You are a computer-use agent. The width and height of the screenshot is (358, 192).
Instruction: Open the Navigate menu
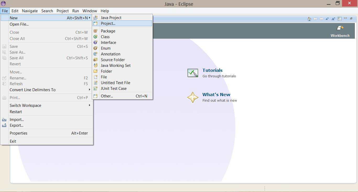(30, 11)
